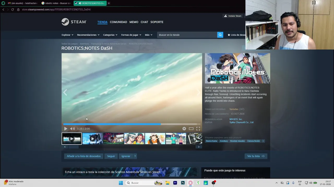Click Añadir a tu lista de deseados
Image resolution: width=334 pixels, height=187 pixels.
tap(83, 156)
